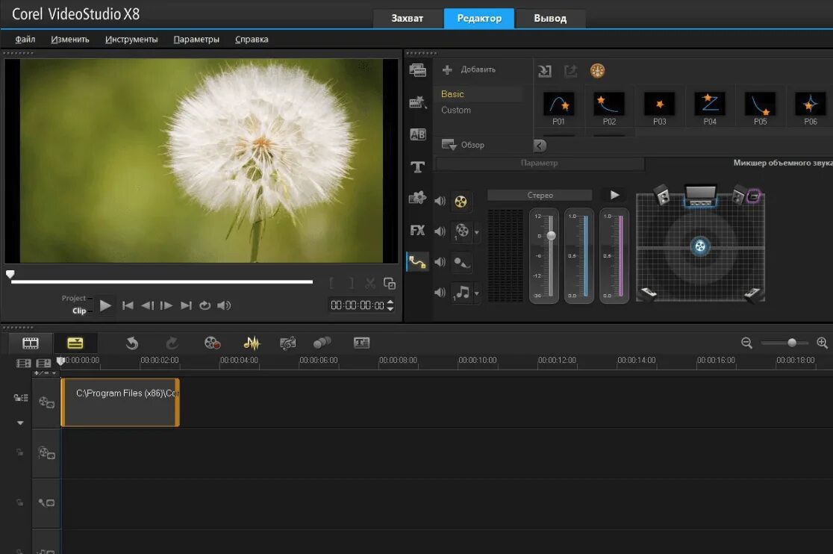Toggle Repeat playback in preview
The width and height of the screenshot is (833, 554).
click(205, 305)
